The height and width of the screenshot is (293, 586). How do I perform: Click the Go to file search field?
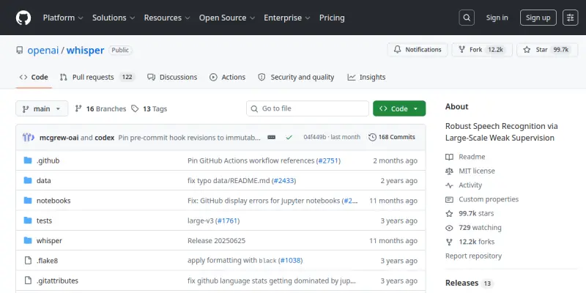(308, 108)
